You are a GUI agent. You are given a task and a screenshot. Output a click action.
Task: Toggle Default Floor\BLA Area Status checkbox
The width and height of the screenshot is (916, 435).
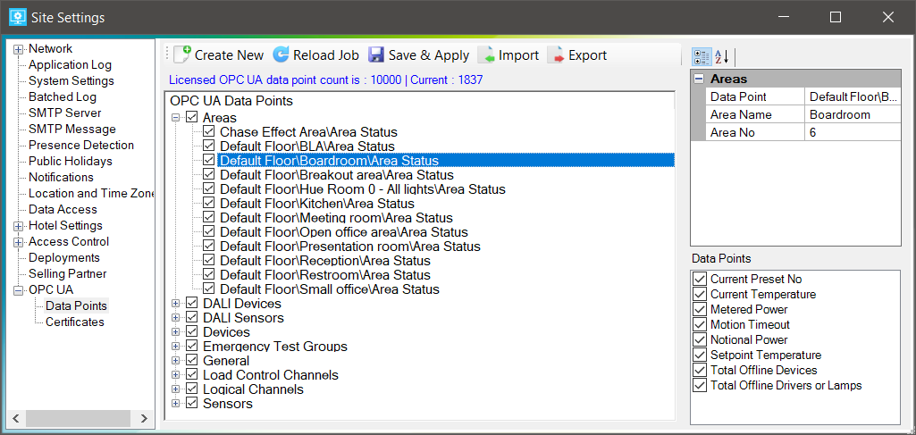click(209, 146)
